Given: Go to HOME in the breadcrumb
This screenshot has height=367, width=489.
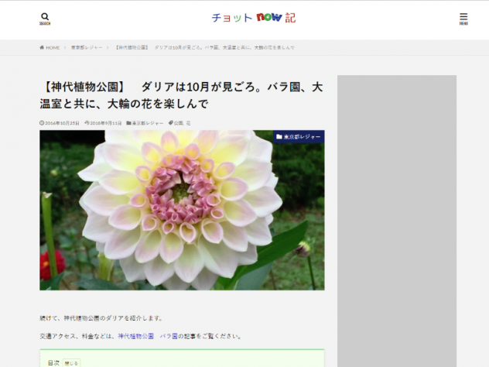Looking at the screenshot, I should (53, 48).
